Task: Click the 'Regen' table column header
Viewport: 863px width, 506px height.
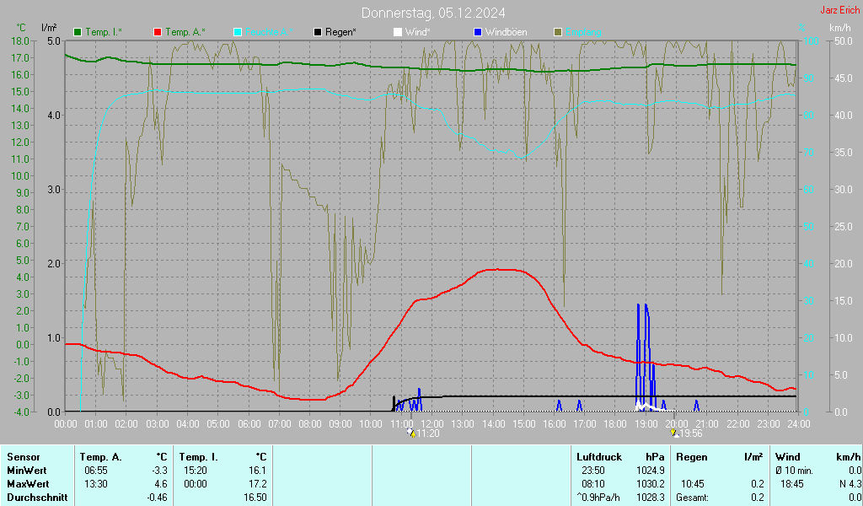Action: tap(692, 457)
